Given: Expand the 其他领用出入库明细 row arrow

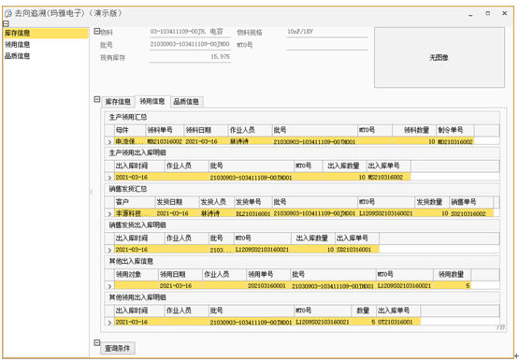Looking at the screenshot, I should (109, 322).
